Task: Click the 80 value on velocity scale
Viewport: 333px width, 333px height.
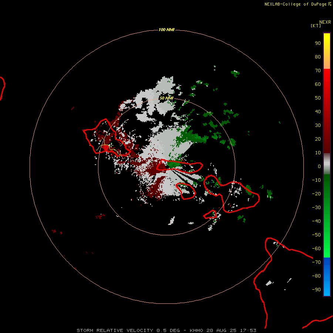Action: pos(318,57)
